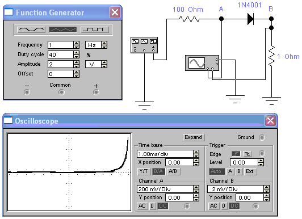Image resolution: width=302 pixels, height=219 pixels.
Task: Close the Oscilloscope window
Action: coord(270,121)
